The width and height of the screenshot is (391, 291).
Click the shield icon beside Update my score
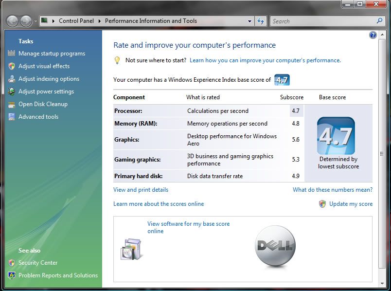pos(322,204)
